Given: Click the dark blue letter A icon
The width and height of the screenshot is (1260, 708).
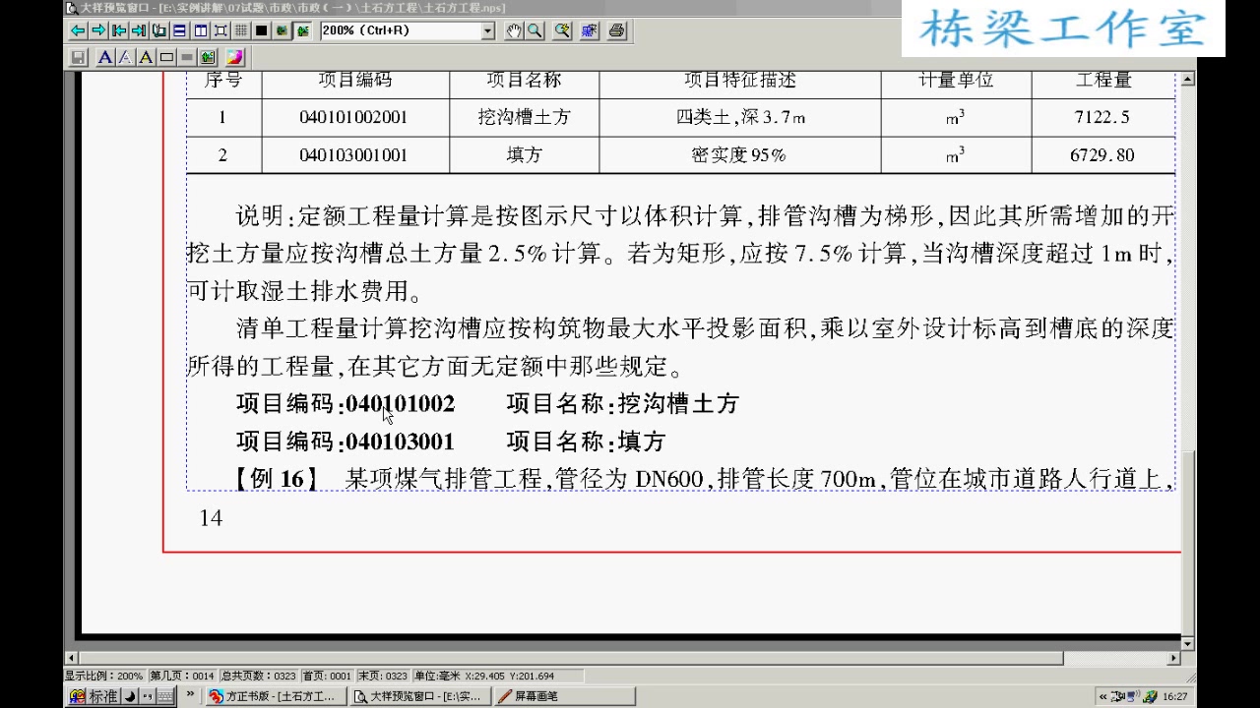Looking at the screenshot, I should (105, 57).
